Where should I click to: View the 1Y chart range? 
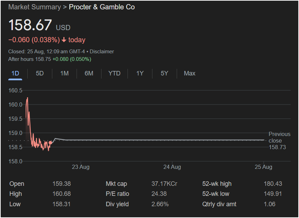click(x=140, y=73)
